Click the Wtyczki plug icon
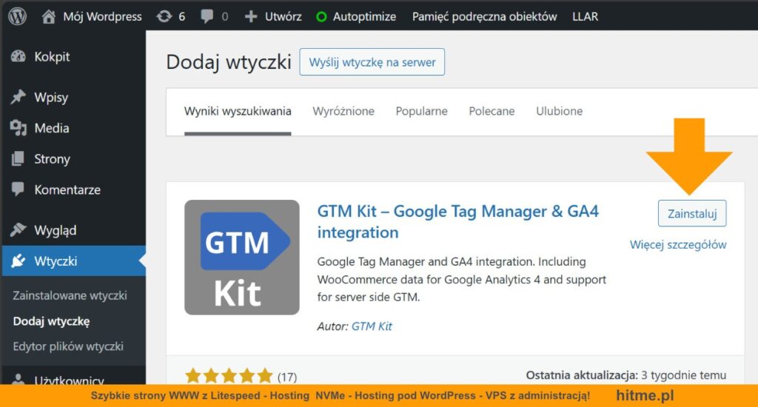Viewport: 758px width, 407px height. coord(18,261)
